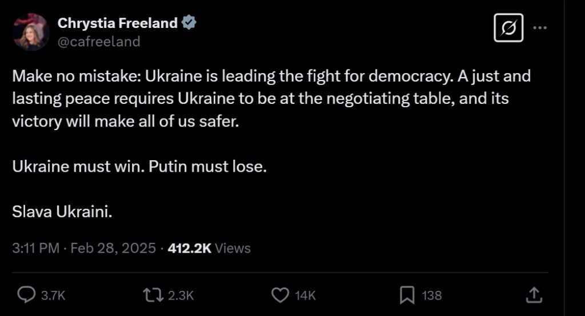The width and height of the screenshot is (585, 316).
Task: Click the 2.3K reposts count
Action: click(x=182, y=295)
